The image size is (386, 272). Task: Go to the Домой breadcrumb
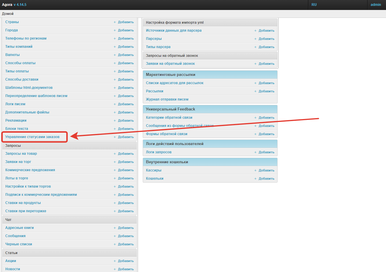(8, 14)
